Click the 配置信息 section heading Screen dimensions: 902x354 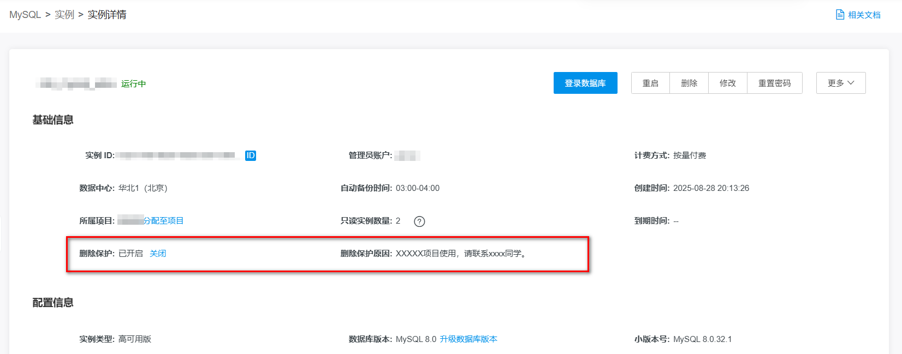(x=53, y=303)
